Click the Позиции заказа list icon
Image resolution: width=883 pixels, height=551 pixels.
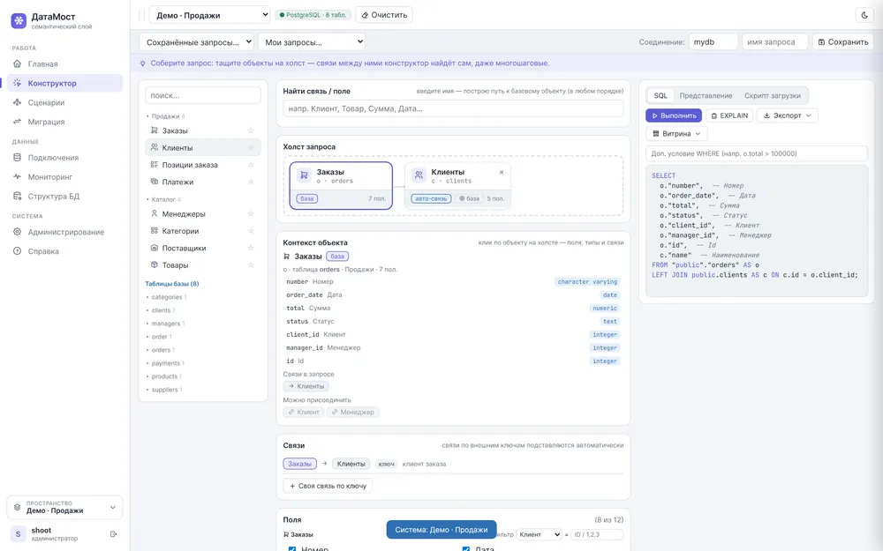point(154,165)
